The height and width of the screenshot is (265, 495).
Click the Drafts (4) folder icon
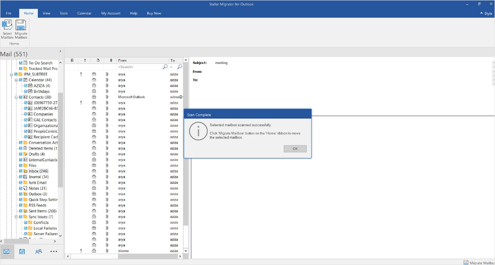(26, 154)
